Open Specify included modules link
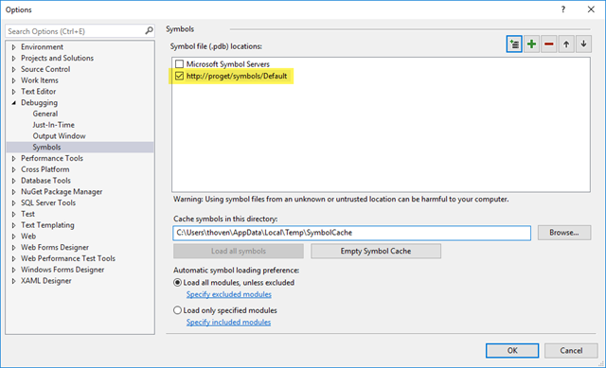606x368 pixels. click(x=228, y=323)
